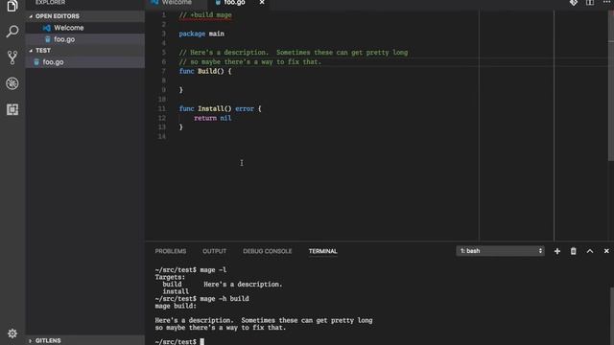
Task: Select the TERMINAL panel tab
Action: (322, 251)
